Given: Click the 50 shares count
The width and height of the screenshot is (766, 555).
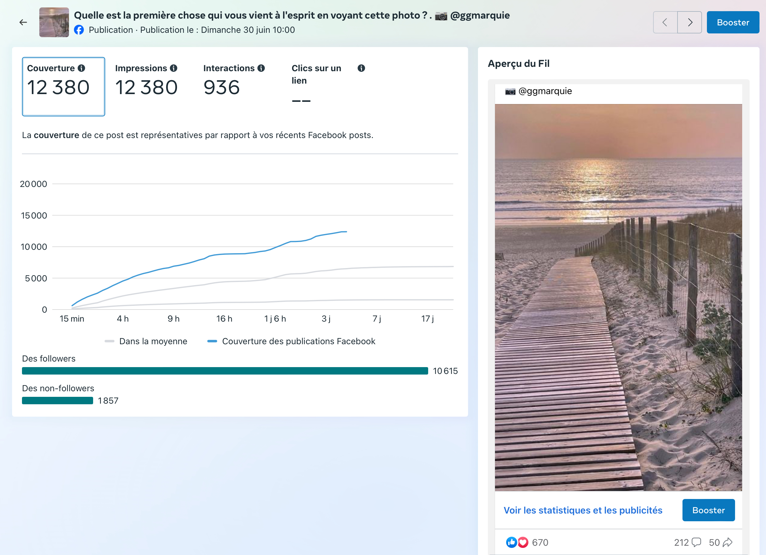Looking at the screenshot, I should tap(714, 543).
